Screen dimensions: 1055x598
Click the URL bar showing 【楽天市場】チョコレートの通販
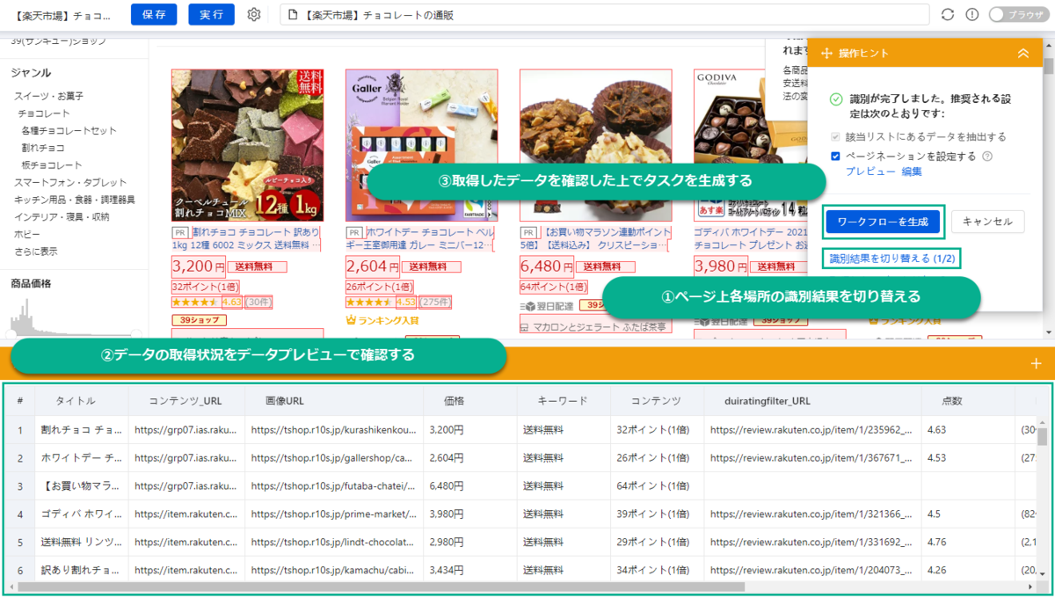604,15
